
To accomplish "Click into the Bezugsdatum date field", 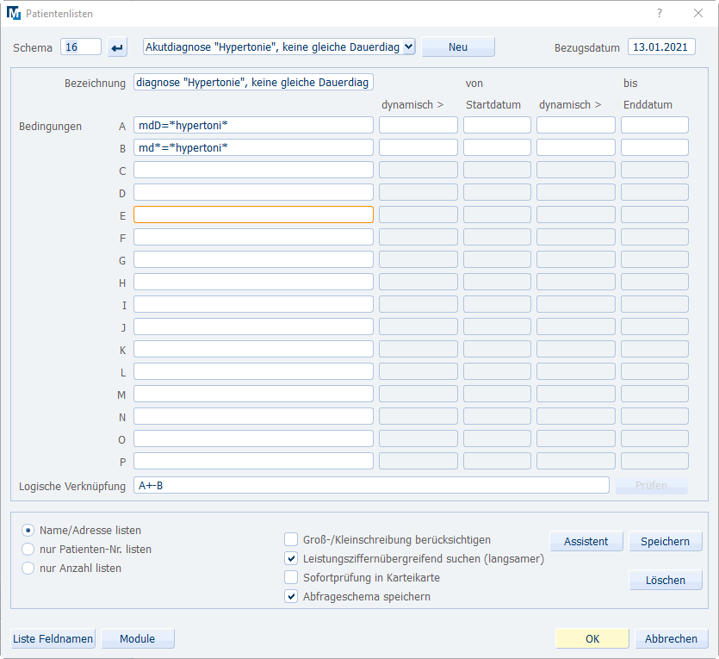I will click(661, 47).
